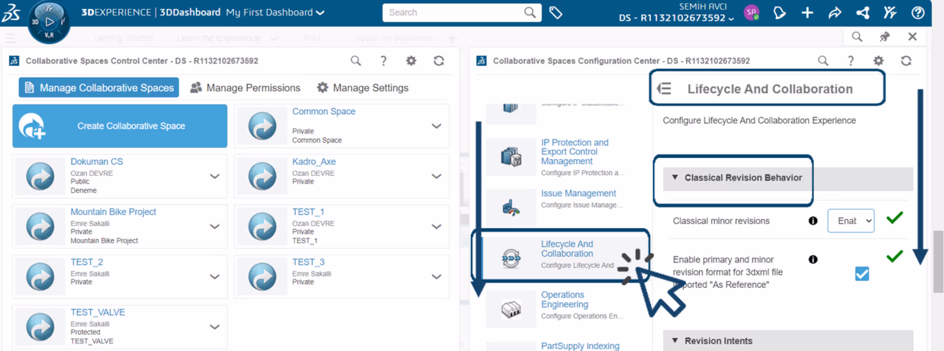Switch to Manage Permissions tab

pos(245,87)
